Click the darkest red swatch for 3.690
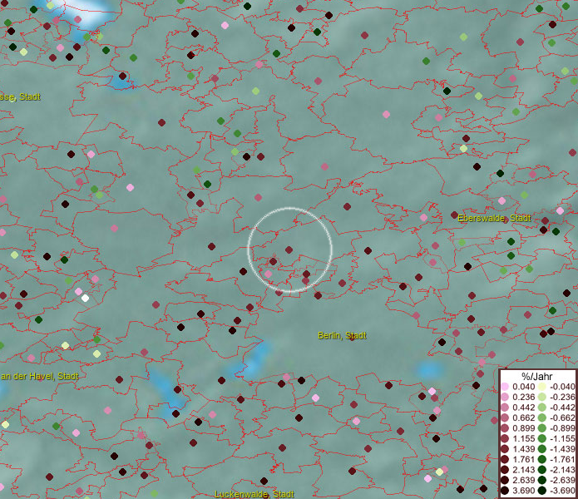The width and height of the screenshot is (578, 499). [x=505, y=491]
